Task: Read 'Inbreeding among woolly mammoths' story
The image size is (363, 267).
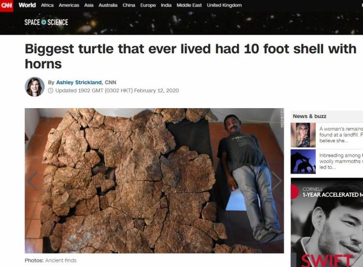Action: point(341,161)
